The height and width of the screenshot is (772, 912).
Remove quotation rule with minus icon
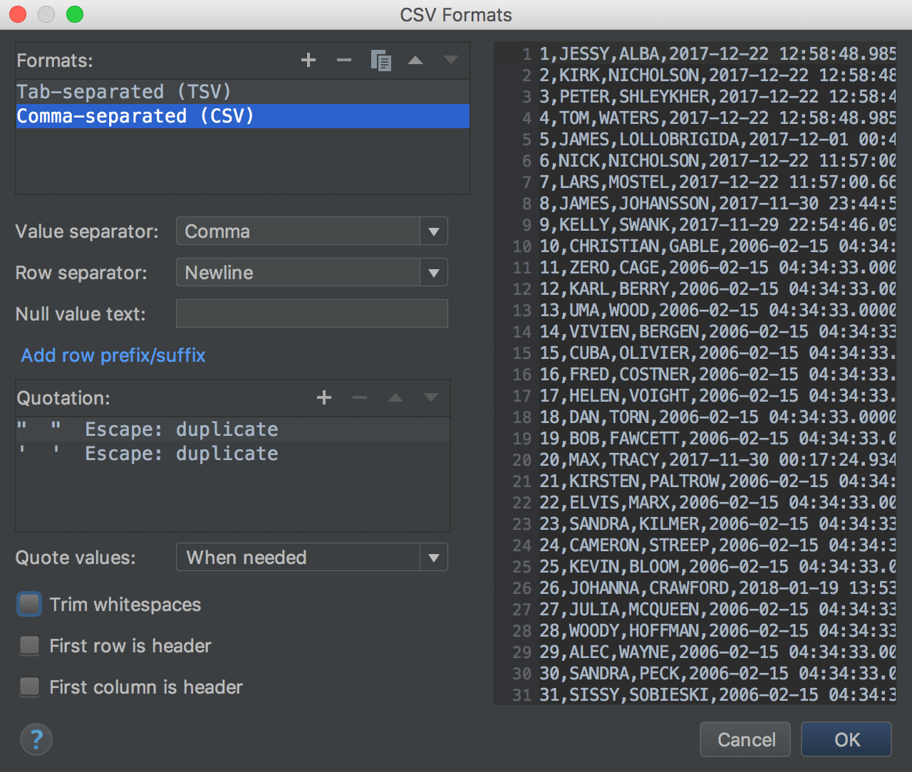point(360,397)
